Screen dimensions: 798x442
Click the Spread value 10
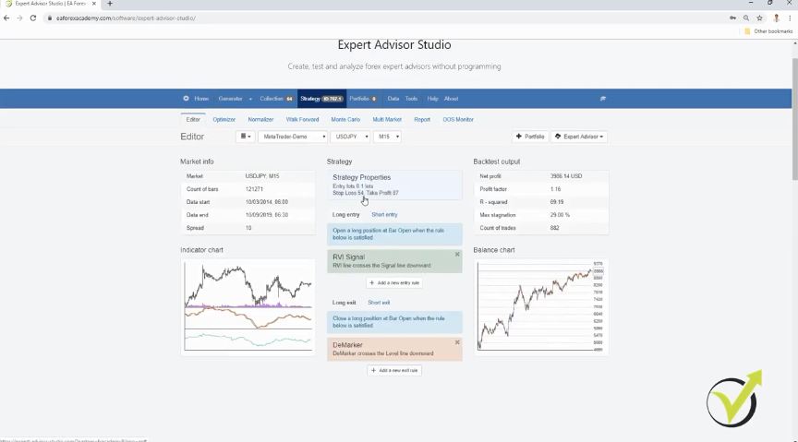(248, 228)
